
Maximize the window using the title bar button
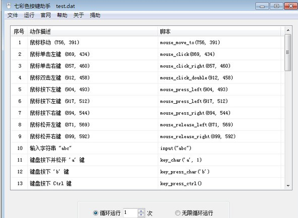click(x=276, y=6)
